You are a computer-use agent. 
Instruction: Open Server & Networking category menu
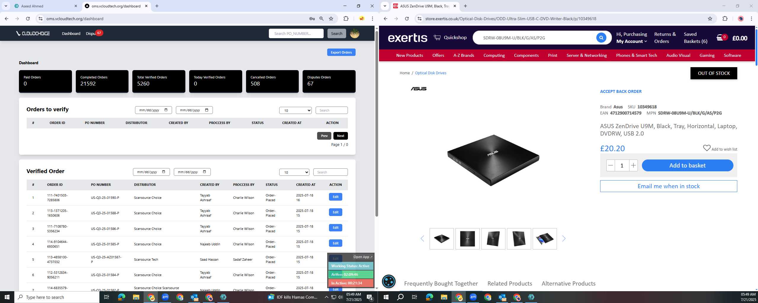pyautogui.click(x=587, y=55)
